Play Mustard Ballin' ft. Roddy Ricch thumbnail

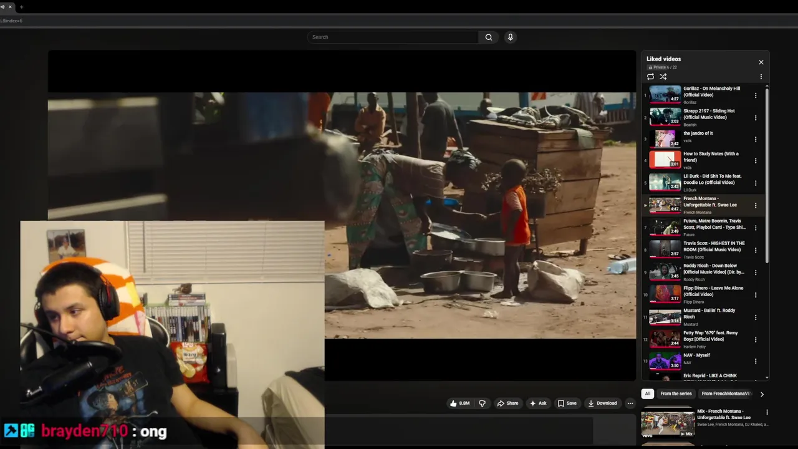(x=665, y=317)
